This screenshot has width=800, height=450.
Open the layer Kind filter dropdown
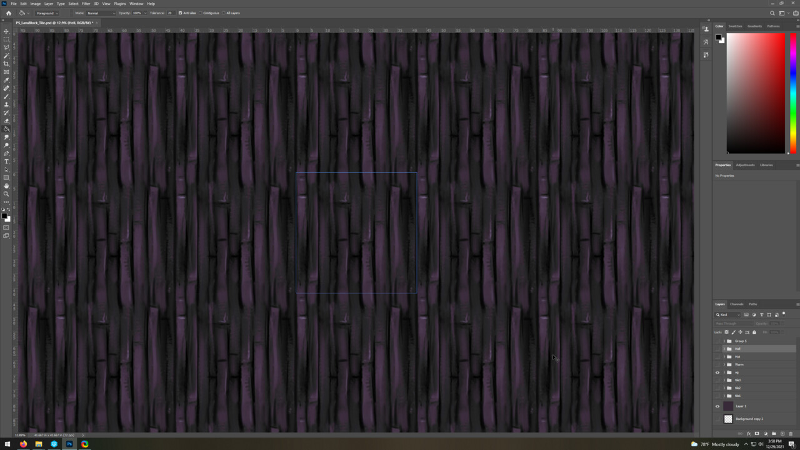(x=728, y=315)
